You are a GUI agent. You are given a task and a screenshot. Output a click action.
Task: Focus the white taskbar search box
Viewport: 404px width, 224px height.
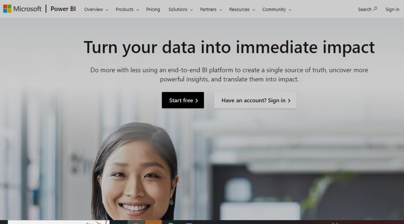[59, 222]
